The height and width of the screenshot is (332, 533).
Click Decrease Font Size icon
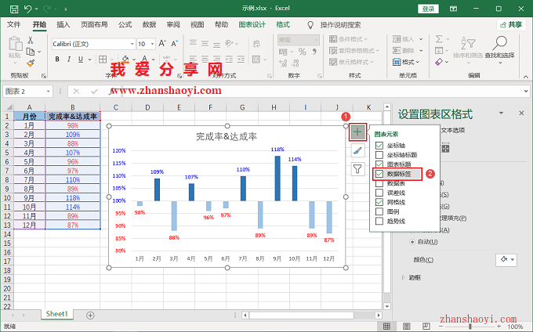point(174,43)
